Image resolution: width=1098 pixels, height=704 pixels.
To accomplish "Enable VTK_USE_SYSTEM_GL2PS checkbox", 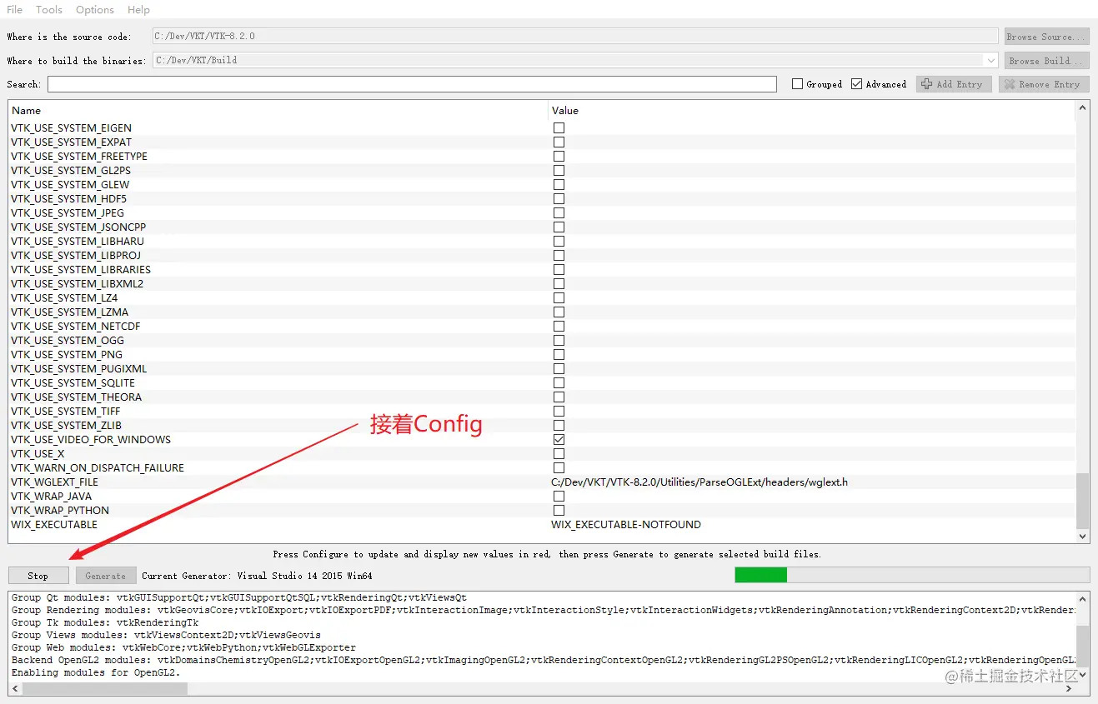I will (559, 171).
